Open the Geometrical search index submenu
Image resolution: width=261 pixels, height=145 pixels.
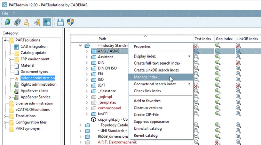pyautogui.click(x=161, y=84)
